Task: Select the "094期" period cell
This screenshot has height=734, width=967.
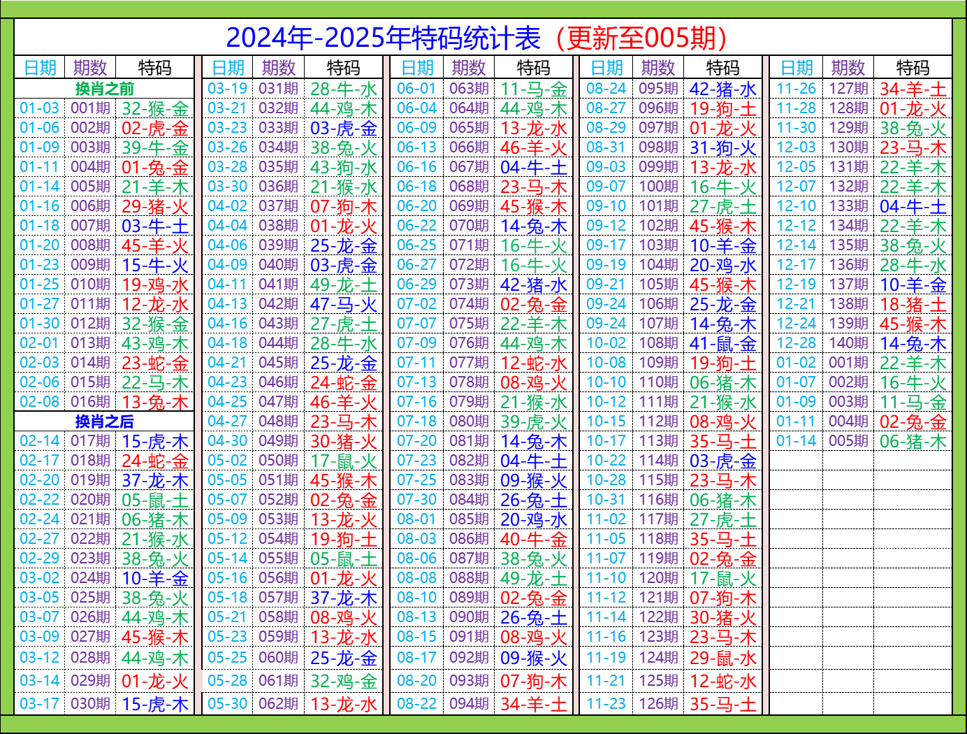Action: 469,704
